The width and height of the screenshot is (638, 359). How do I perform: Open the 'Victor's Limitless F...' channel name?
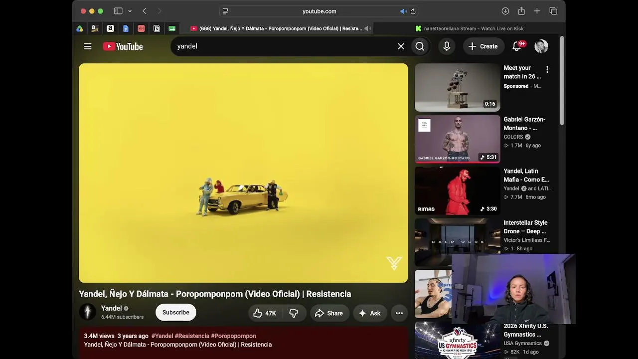527,240
